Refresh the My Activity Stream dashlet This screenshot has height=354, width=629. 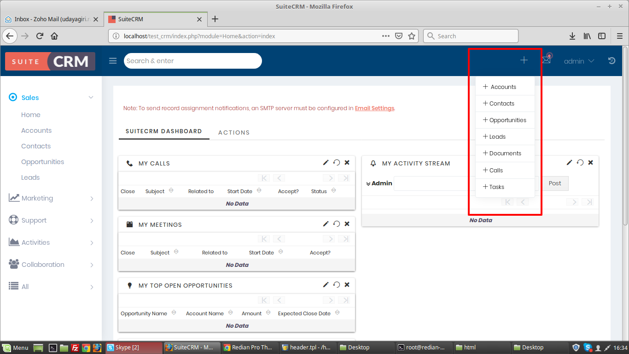[x=580, y=162]
